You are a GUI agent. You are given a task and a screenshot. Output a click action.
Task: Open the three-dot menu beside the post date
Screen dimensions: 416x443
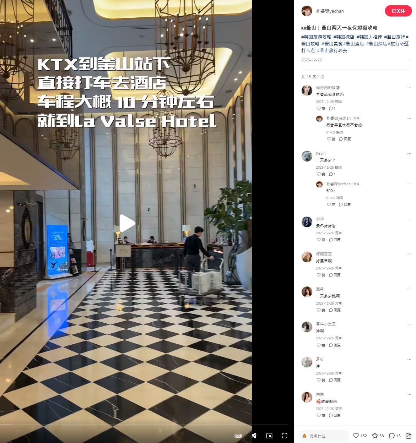409,60
